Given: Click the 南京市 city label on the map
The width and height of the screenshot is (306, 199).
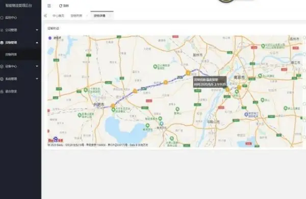Looking at the screenshot, I should point(239,77).
